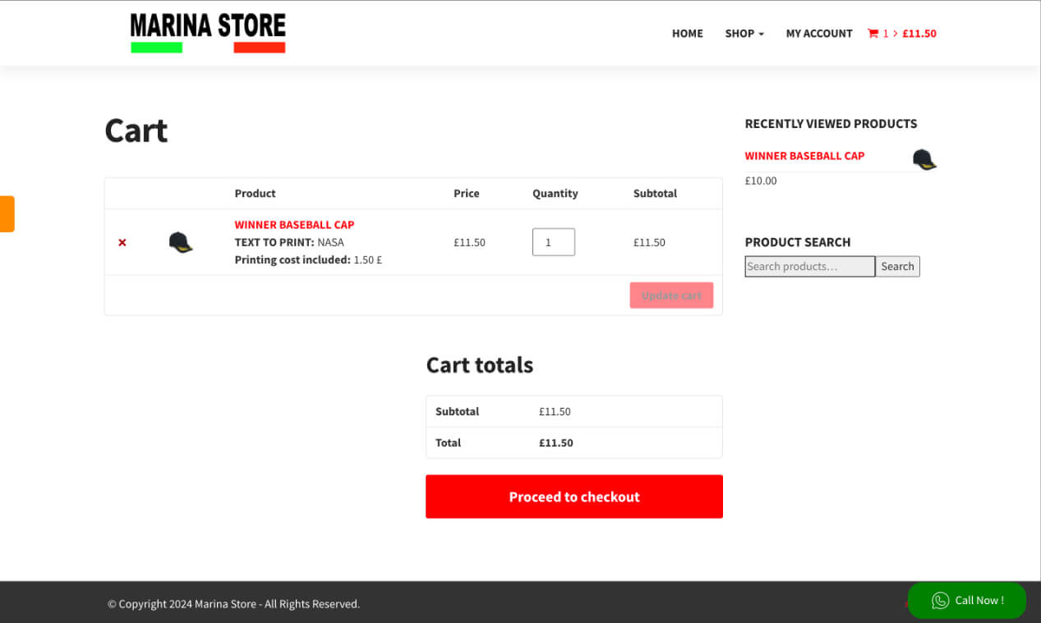The width and height of the screenshot is (1041, 623).
Task: Open WINNER BASEBALL CAP product link in cart
Action: 294,224
